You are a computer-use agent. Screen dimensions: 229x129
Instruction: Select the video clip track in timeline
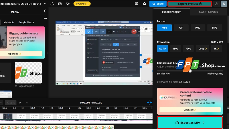76,118
